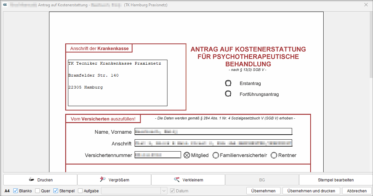373x196 pixels.
Task: Select the Rentner option
Action: click(274, 155)
